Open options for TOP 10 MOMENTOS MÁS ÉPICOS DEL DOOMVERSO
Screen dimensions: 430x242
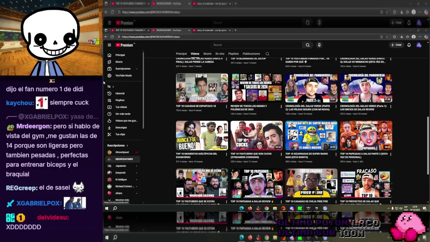[227, 154]
